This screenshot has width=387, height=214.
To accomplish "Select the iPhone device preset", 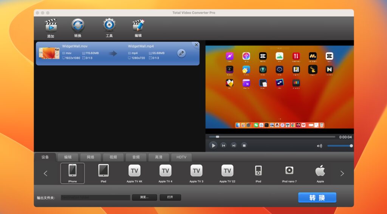I will (x=73, y=173).
